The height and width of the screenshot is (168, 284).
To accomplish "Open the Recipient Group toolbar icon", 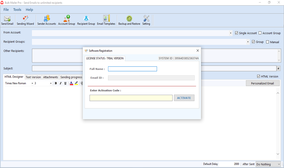I will pyautogui.click(x=86, y=20).
